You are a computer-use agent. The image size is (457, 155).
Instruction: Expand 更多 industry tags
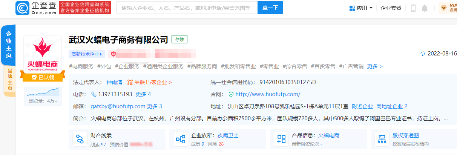(374, 66)
